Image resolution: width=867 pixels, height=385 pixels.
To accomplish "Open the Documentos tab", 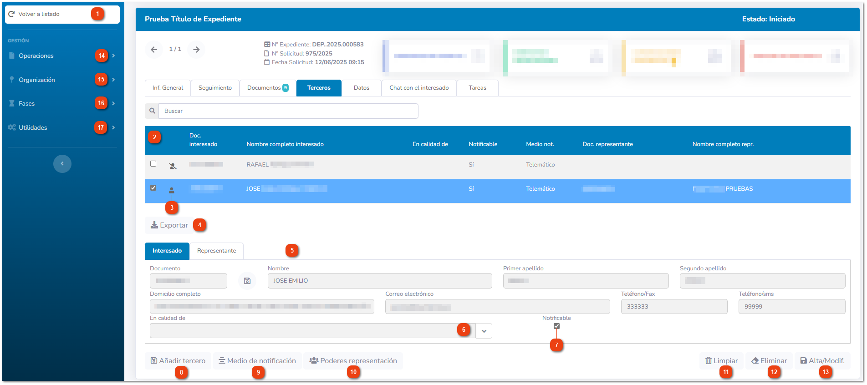I will point(268,88).
